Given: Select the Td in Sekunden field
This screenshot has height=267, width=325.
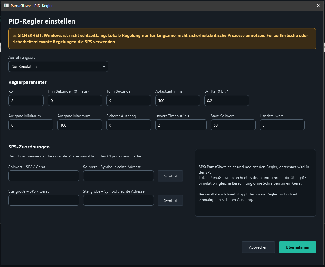Looking at the screenshot, I should click(129, 100).
